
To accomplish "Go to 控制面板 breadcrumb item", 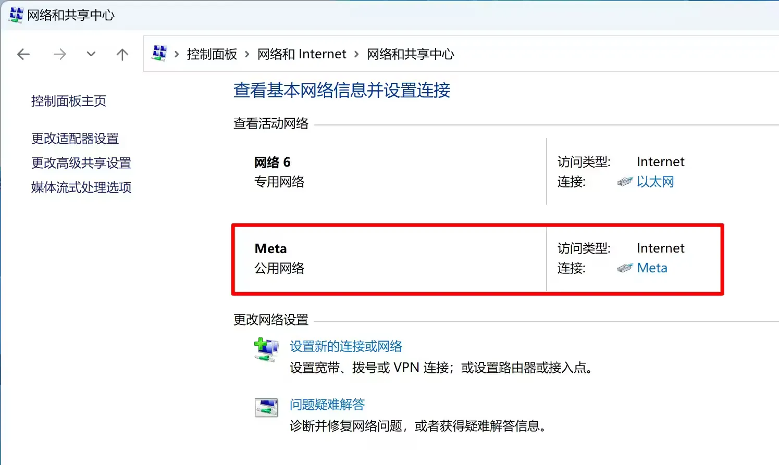I will click(x=212, y=54).
